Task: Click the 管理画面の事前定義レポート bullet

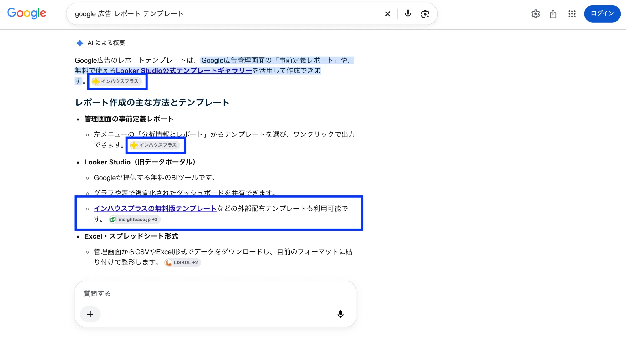Action: pos(129,119)
